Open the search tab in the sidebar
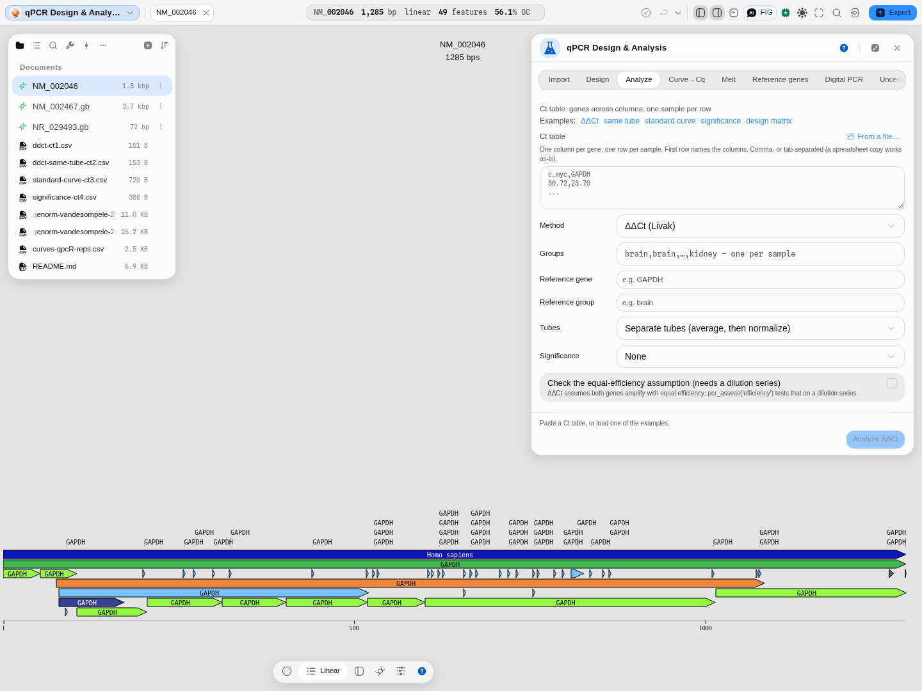 coord(53,45)
